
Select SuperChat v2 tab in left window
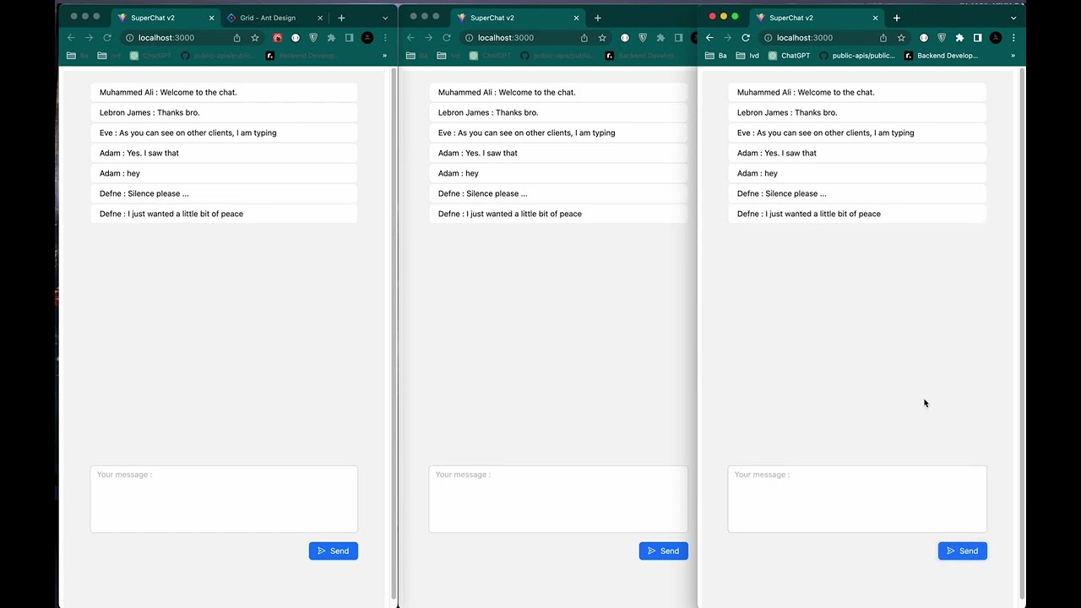tap(166, 18)
